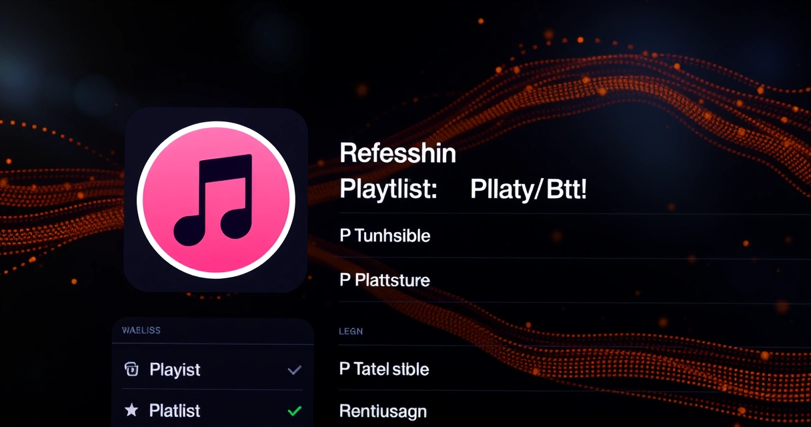Select the Playist label in sidebar
Image resolution: width=811 pixels, height=427 pixels.
point(175,370)
